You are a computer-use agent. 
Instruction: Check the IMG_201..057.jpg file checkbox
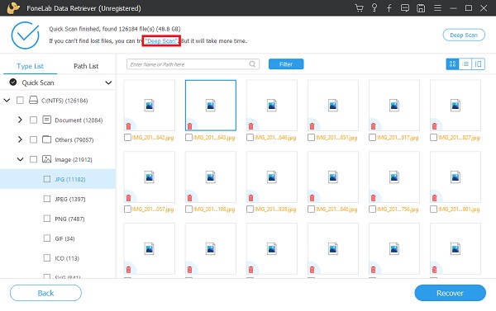coord(127,209)
